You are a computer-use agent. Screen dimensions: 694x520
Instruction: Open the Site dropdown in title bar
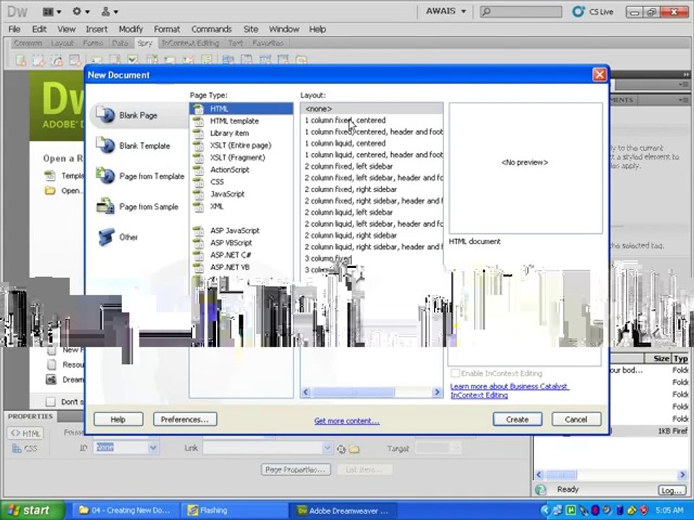tap(109, 12)
